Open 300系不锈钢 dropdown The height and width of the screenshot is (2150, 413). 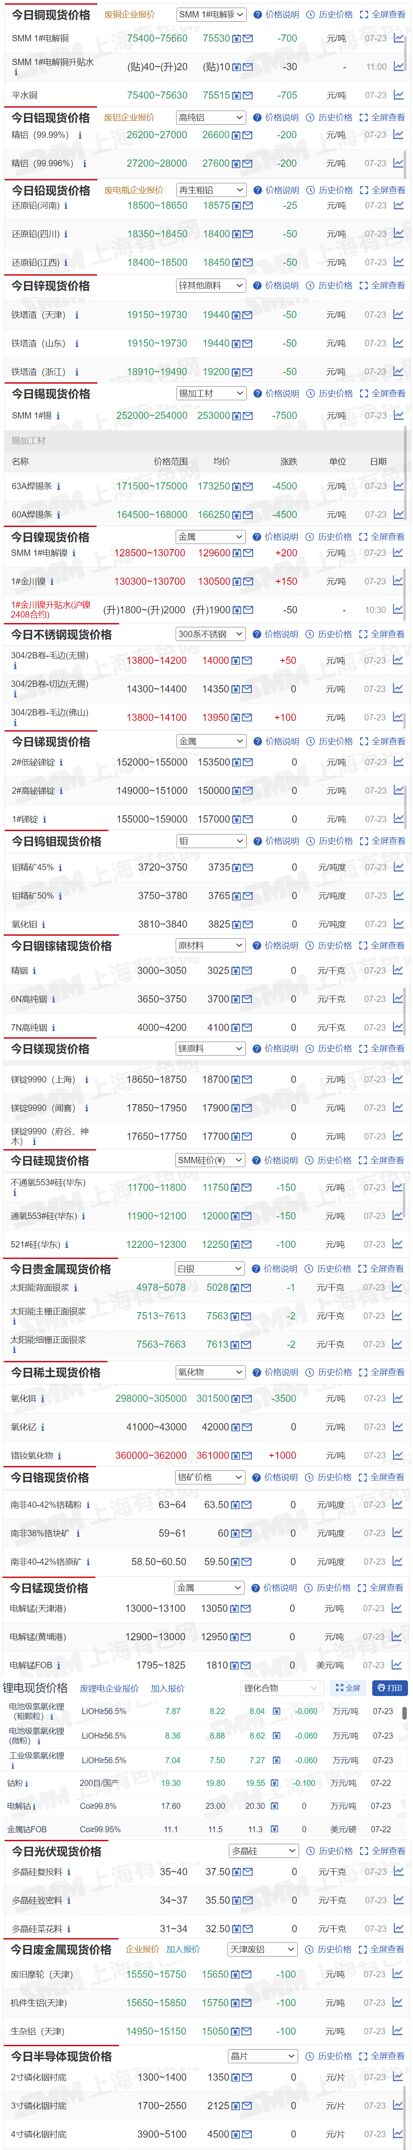(210, 634)
